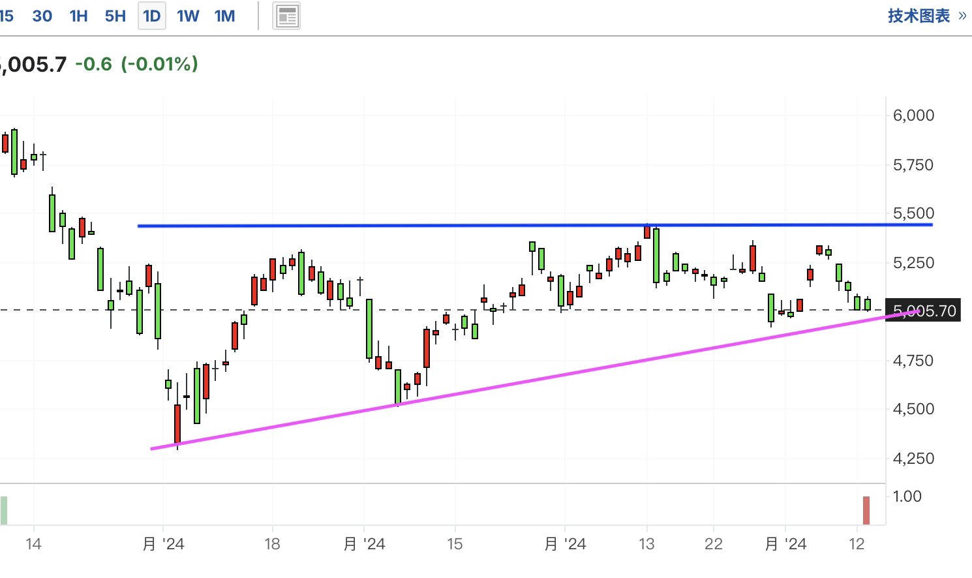The image size is (972, 578).
Task: Click the 13 date axis label
Action: pos(646,544)
